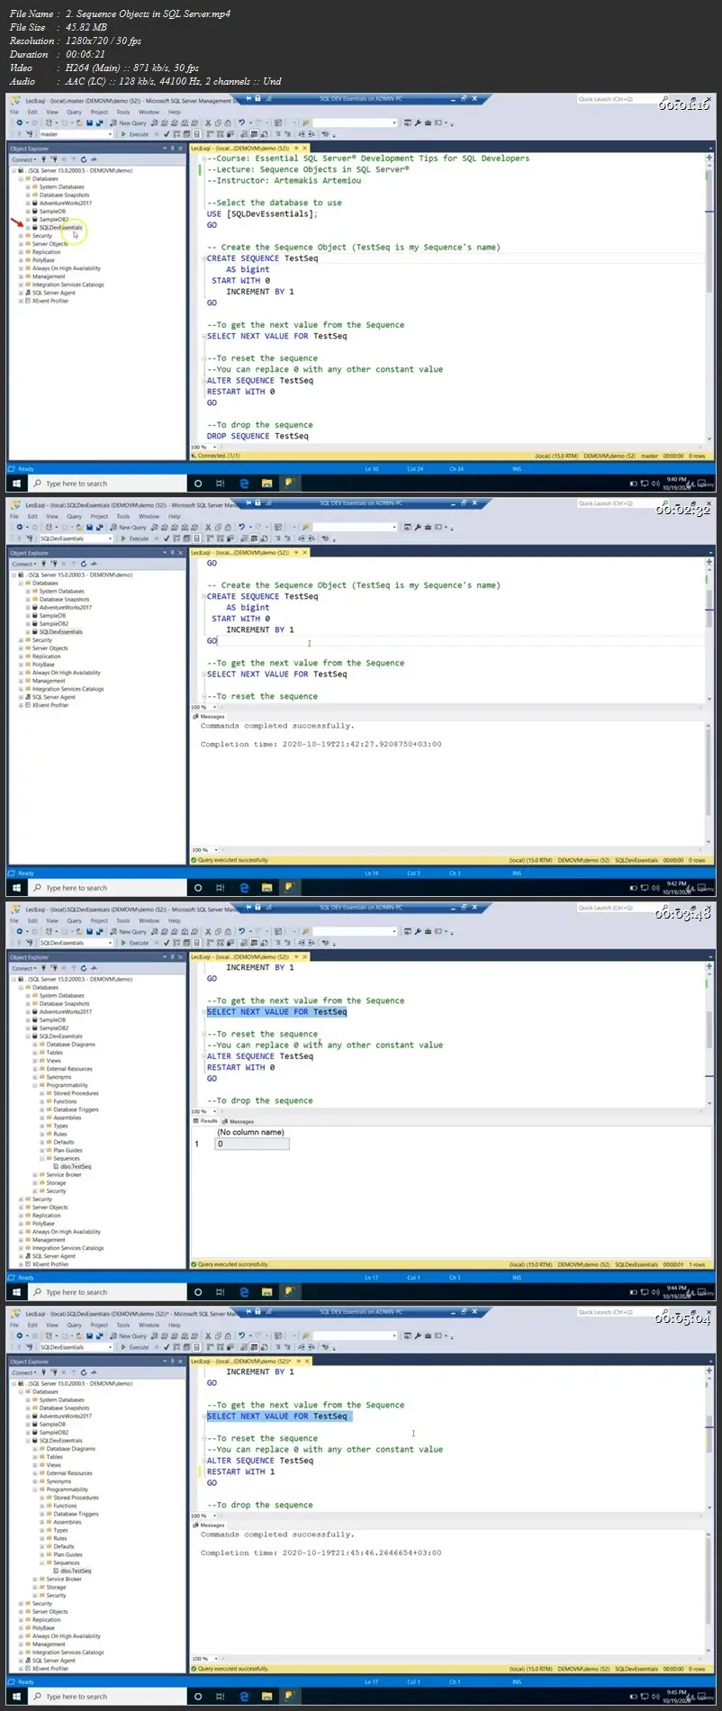This screenshot has width=722, height=1711.
Task: Collapse Sequences node in the 00:05:04 frame
Action: [42, 1562]
